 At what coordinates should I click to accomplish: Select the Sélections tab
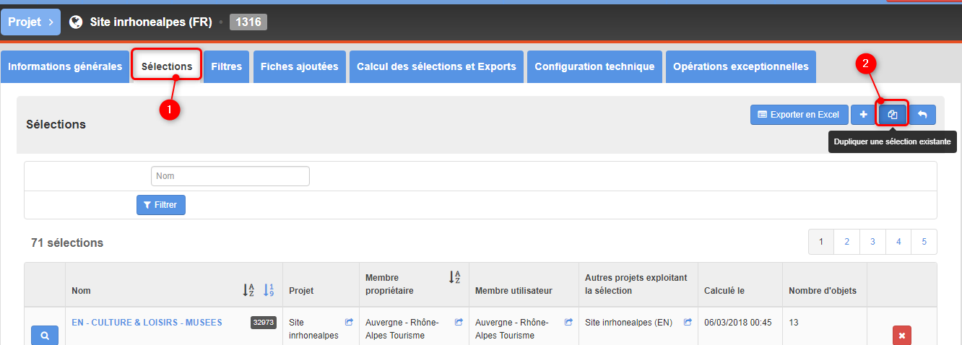pyautogui.click(x=167, y=66)
